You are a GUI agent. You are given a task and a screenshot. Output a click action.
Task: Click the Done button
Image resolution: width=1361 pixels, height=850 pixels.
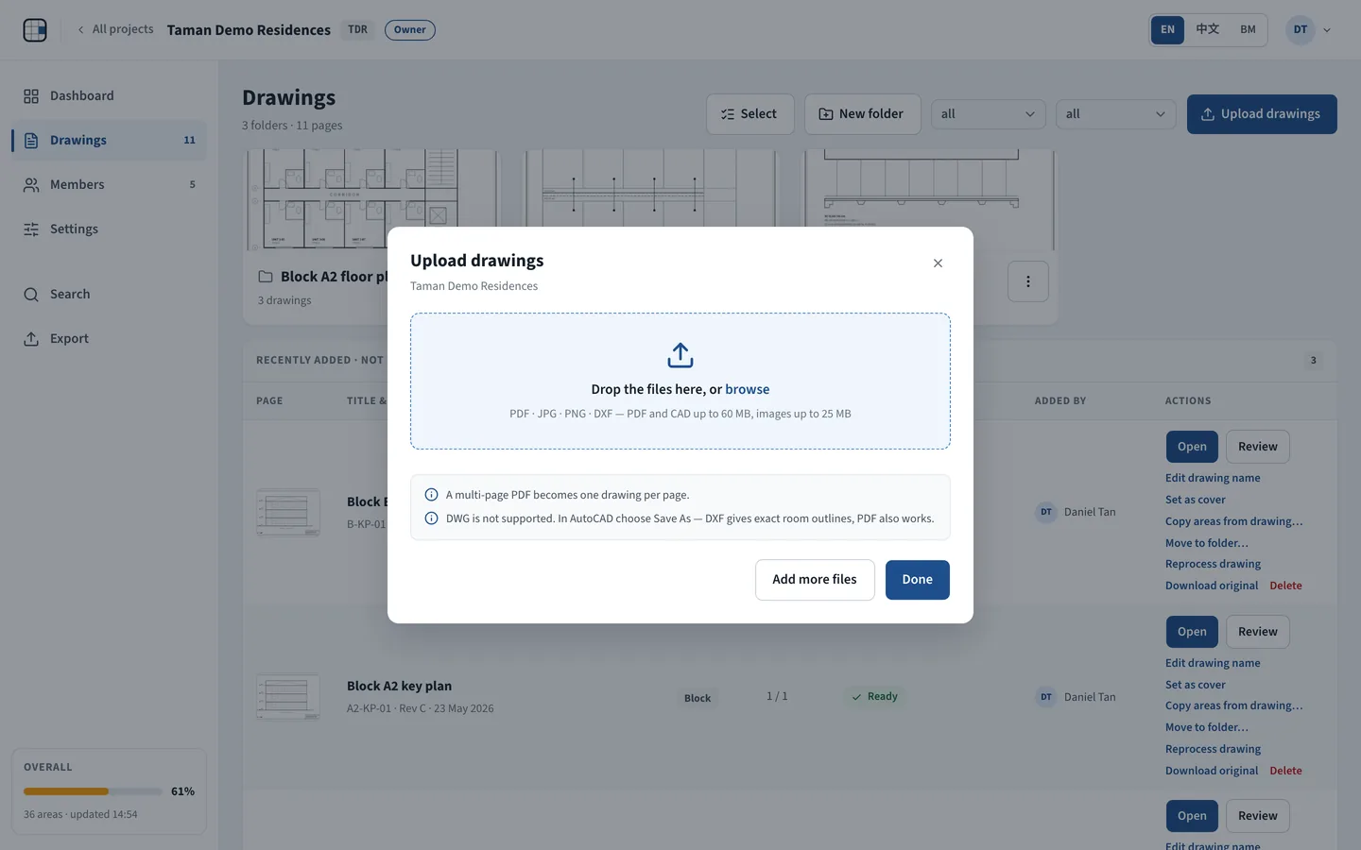point(917,580)
